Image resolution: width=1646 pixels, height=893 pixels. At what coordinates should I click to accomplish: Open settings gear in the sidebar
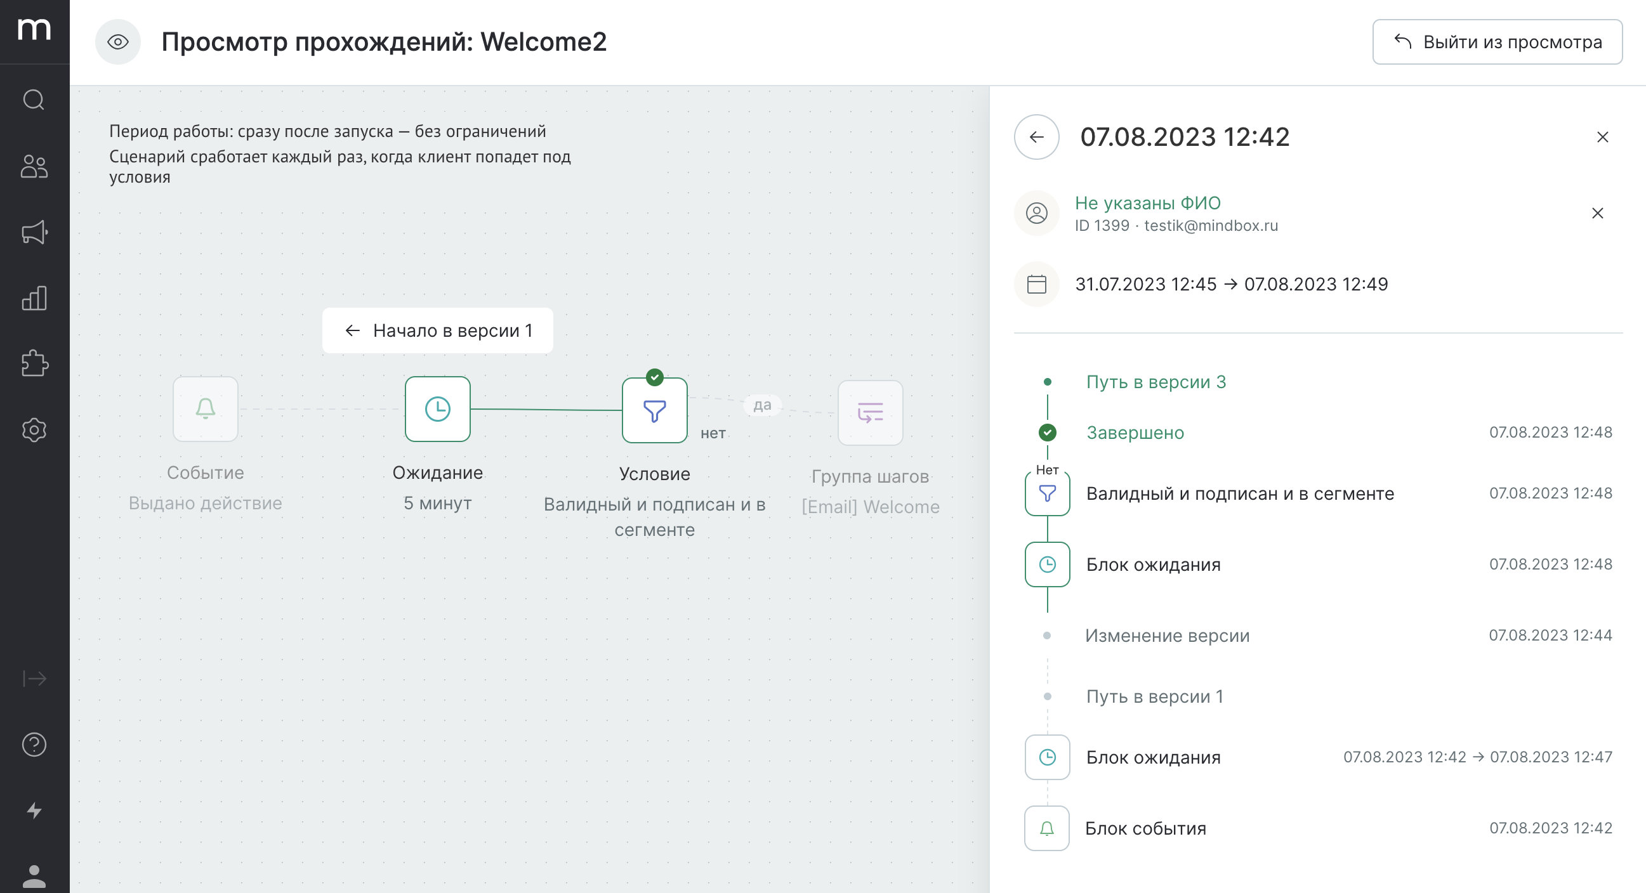(x=34, y=430)
